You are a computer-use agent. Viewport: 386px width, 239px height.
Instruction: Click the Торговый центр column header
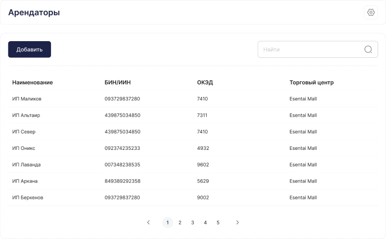(x=312, y=82)
